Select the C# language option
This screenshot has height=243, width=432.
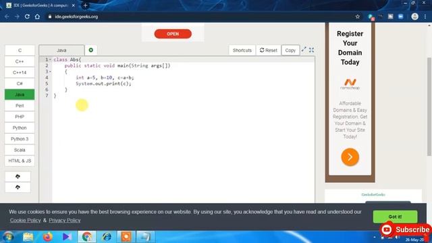(20, 84)
